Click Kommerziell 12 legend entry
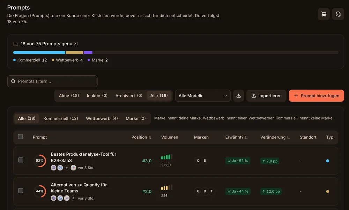The width and height of the screenshot is (349, 210). [30, 60]
